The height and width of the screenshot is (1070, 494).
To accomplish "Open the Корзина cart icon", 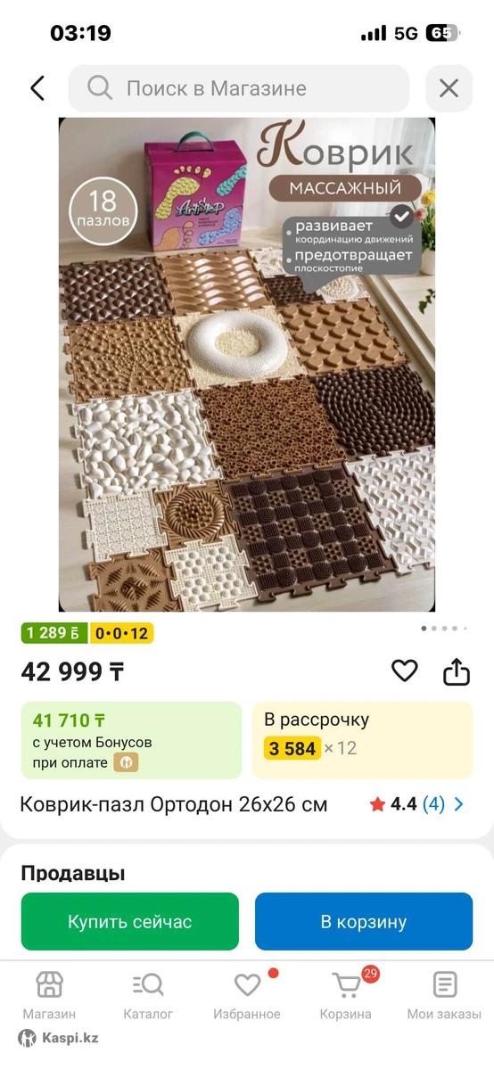I will point(346,984).
